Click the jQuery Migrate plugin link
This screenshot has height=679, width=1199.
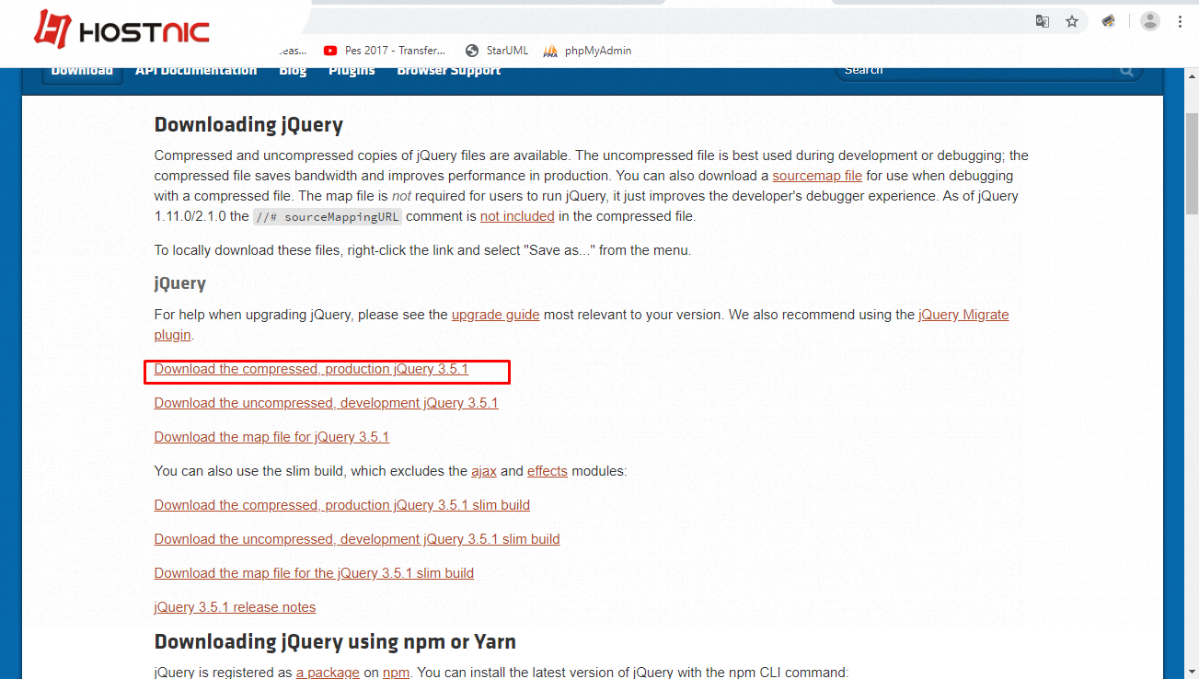tap(963, 314)
